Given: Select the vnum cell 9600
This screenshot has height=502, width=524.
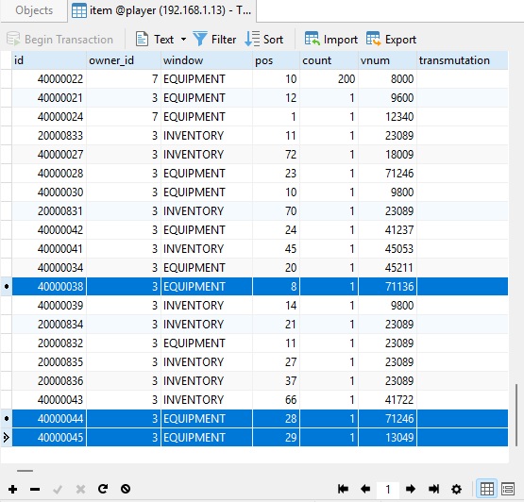Looking at the screenshot, I should pos(388,98).
